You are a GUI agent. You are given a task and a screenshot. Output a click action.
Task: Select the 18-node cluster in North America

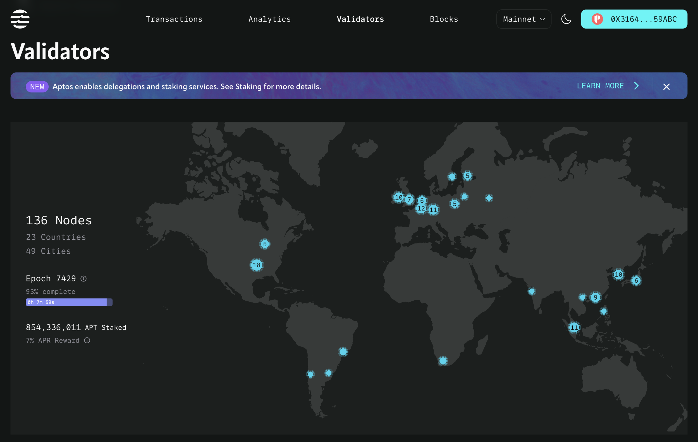point(257,265)
